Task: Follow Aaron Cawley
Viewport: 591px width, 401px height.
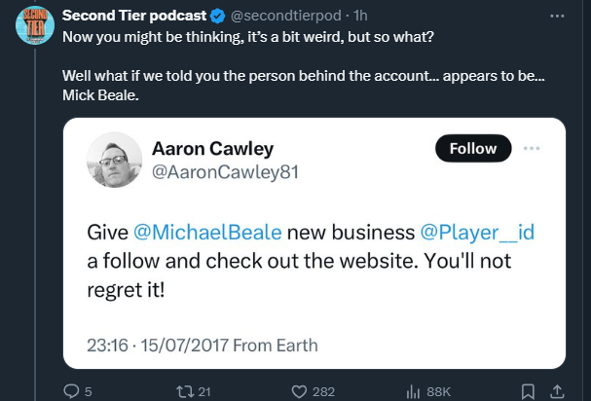Action: tap(473, 148)
